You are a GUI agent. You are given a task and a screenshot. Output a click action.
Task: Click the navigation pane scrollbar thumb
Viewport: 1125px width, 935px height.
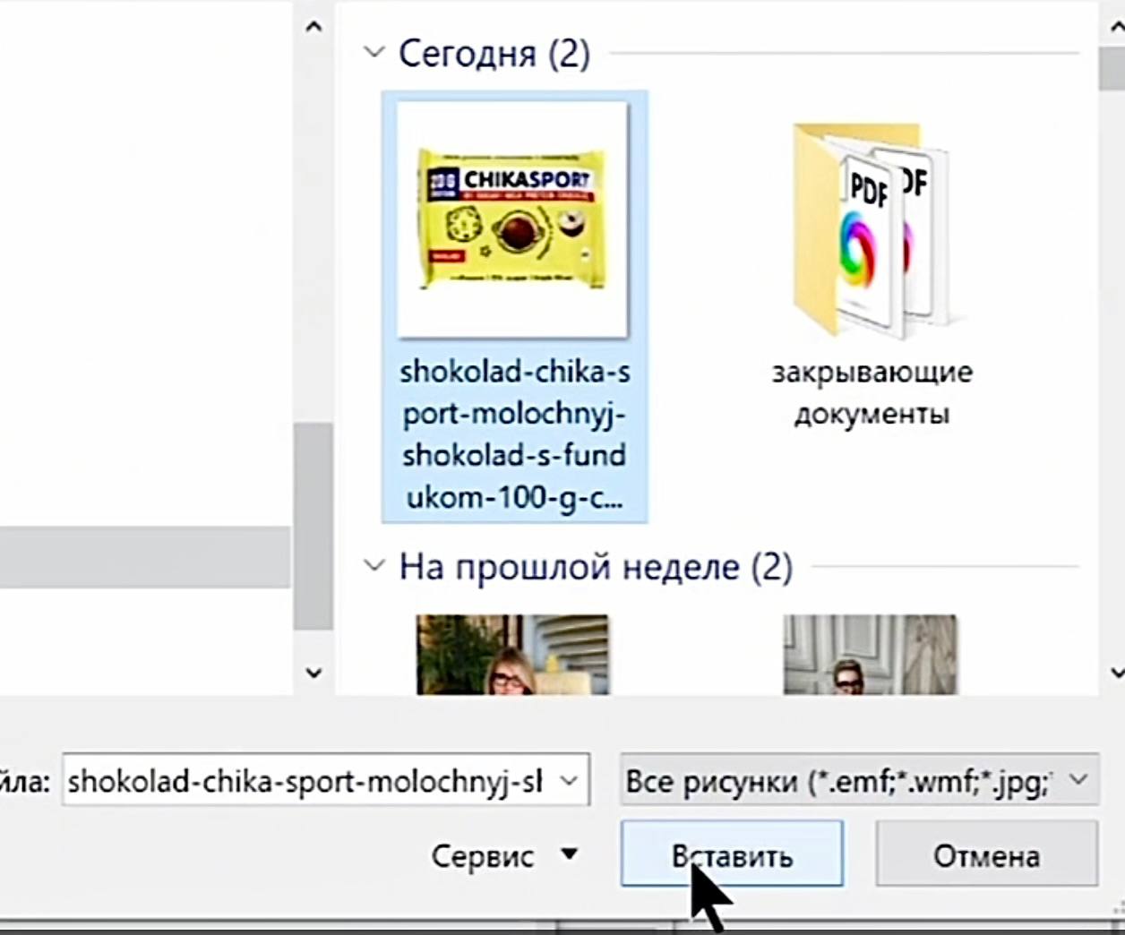pos(313,526)
